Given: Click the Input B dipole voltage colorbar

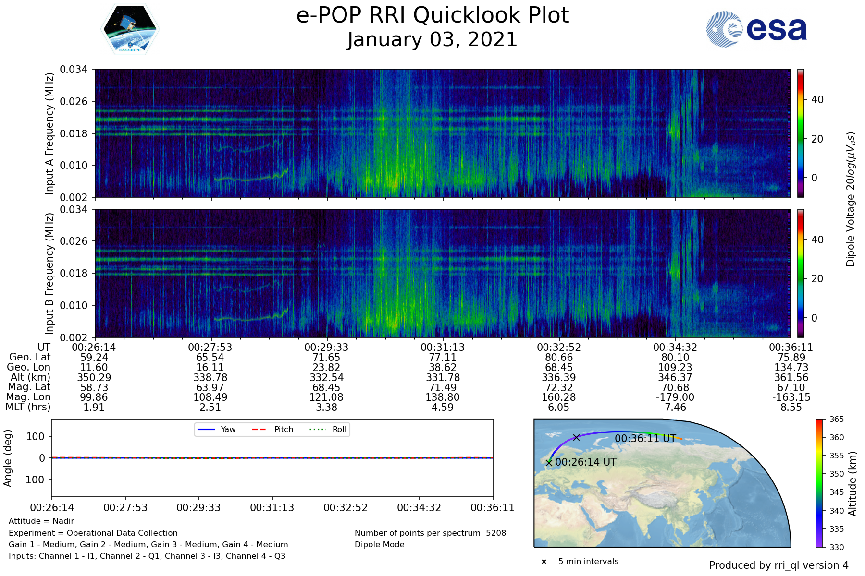Looking at the screenshot, I should [x=801, y=273].
